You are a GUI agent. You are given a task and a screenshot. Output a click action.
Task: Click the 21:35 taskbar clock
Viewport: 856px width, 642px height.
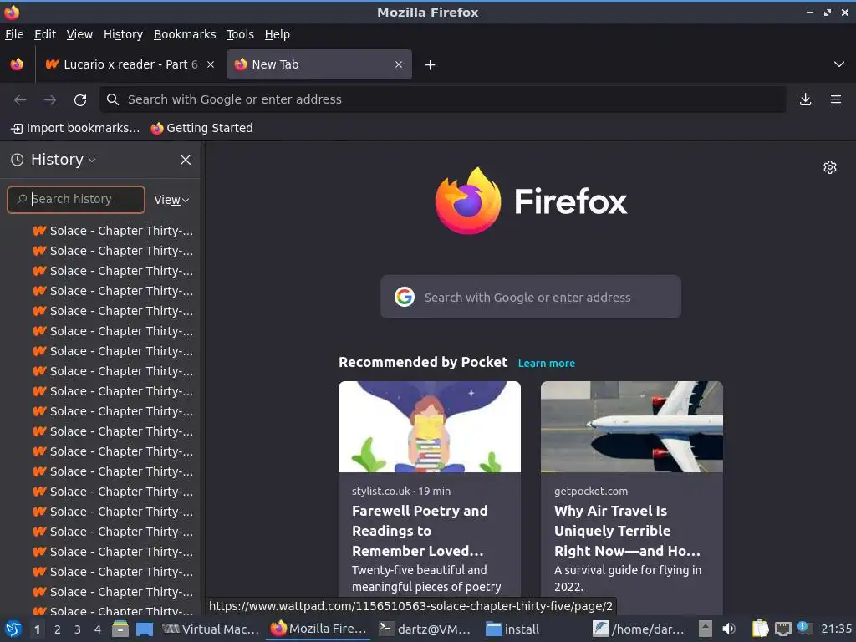(836, 629)
